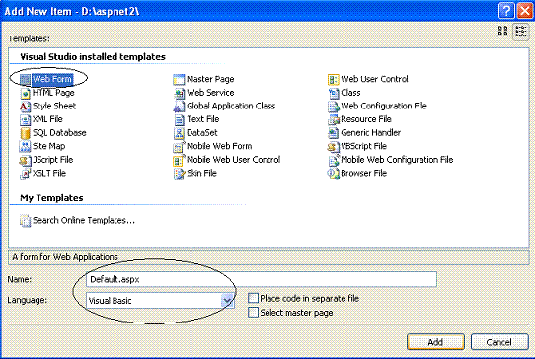This screenshot has height=359, width=535.
Task: Pick the Style Sheet template icon
Action: 25,107
